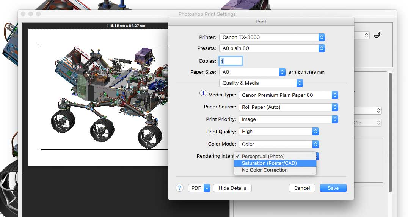The image size is (408, 217).
Task: Select Saturation (Poster/CAD) rendering intent
Action: point(275,163)
